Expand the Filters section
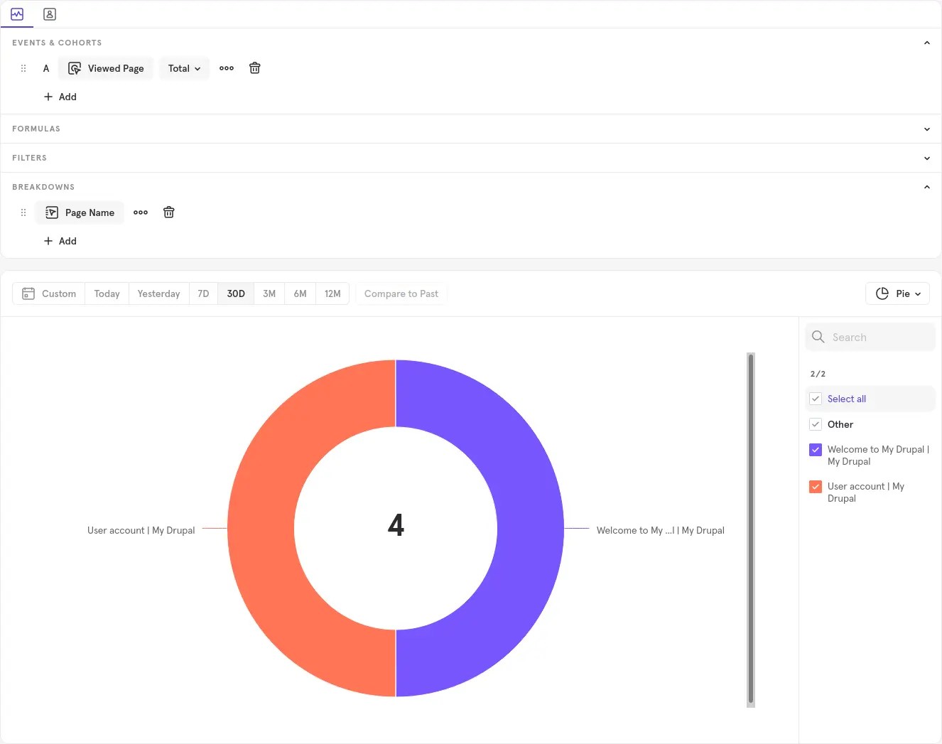Screen dimensions: 942x744 [x=926, y=158]
